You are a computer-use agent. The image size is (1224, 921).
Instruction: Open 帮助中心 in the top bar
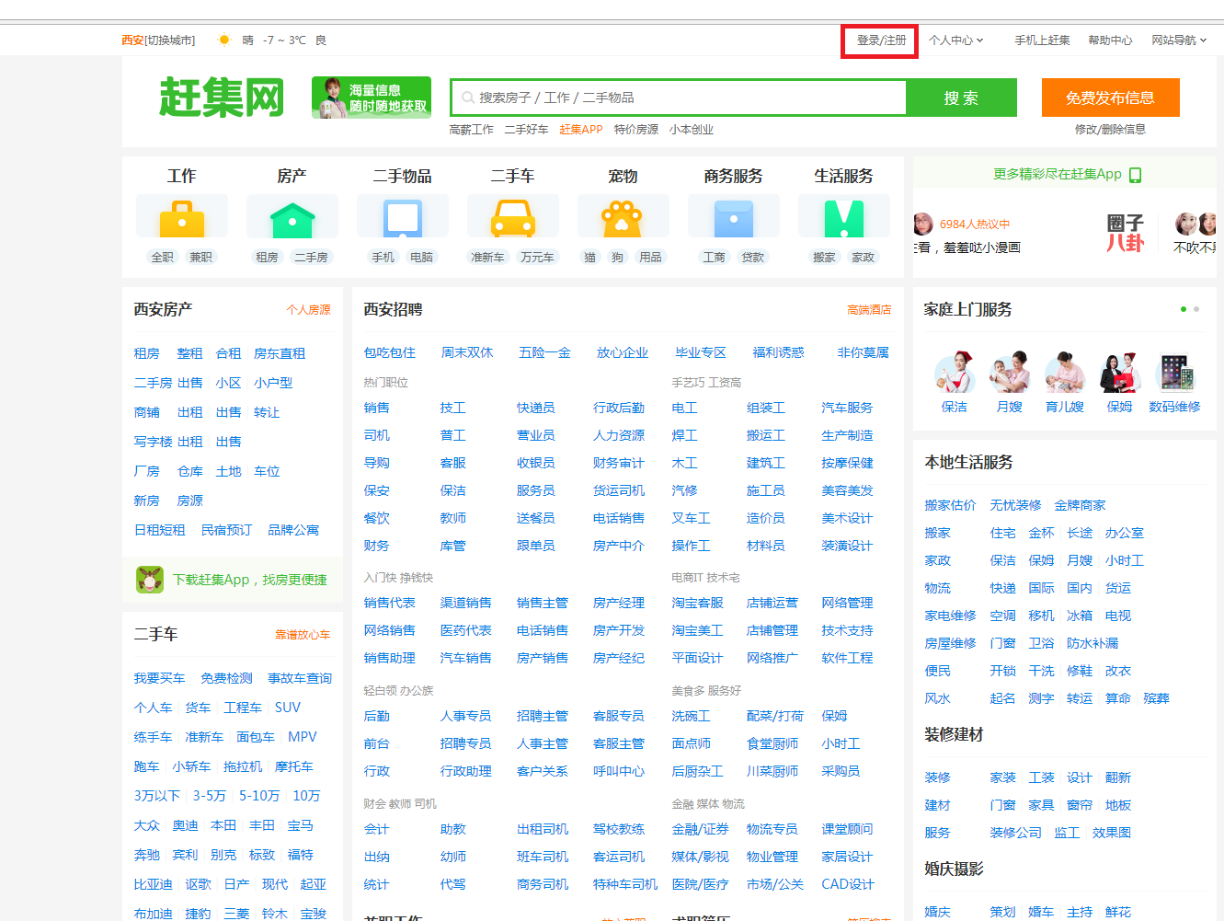(1110, 40)
